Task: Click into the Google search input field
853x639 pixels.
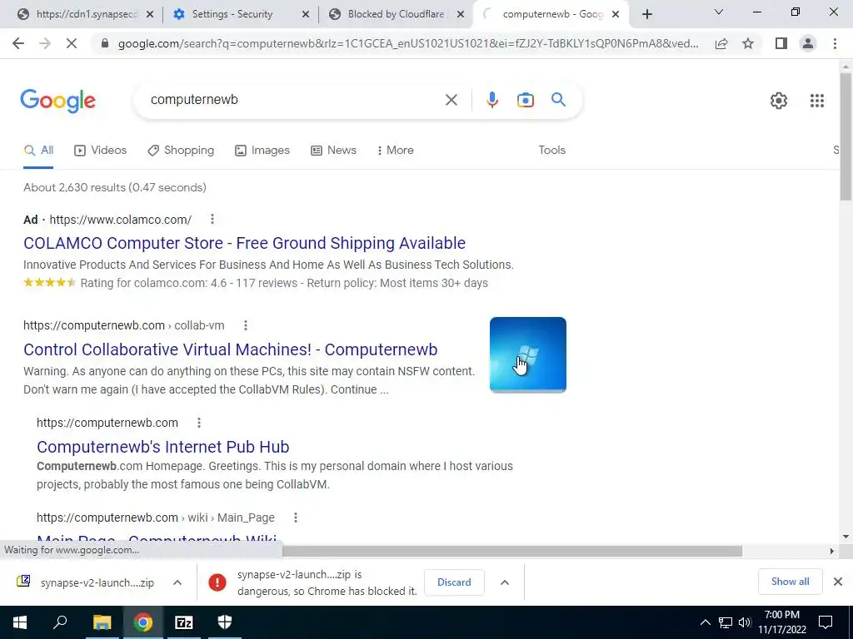Action: (x=294, y=100)
